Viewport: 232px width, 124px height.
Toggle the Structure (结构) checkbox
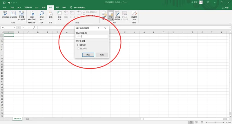coord(78,45)
